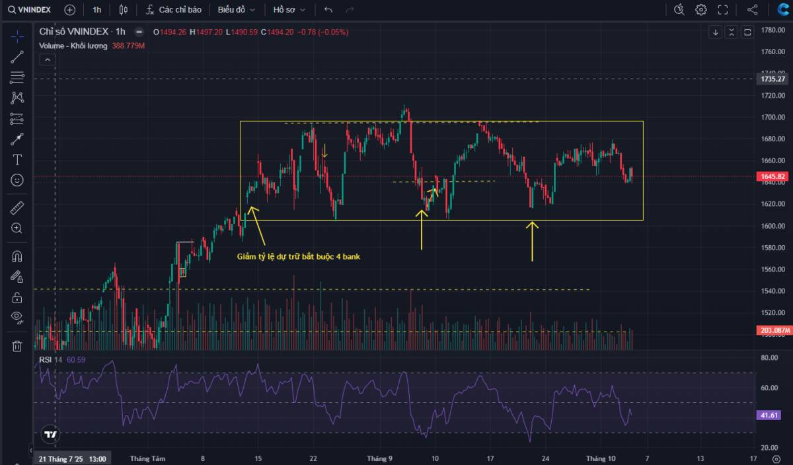Click the zoom in magnifier tool
793x465 pixels.
coord(17,229)
